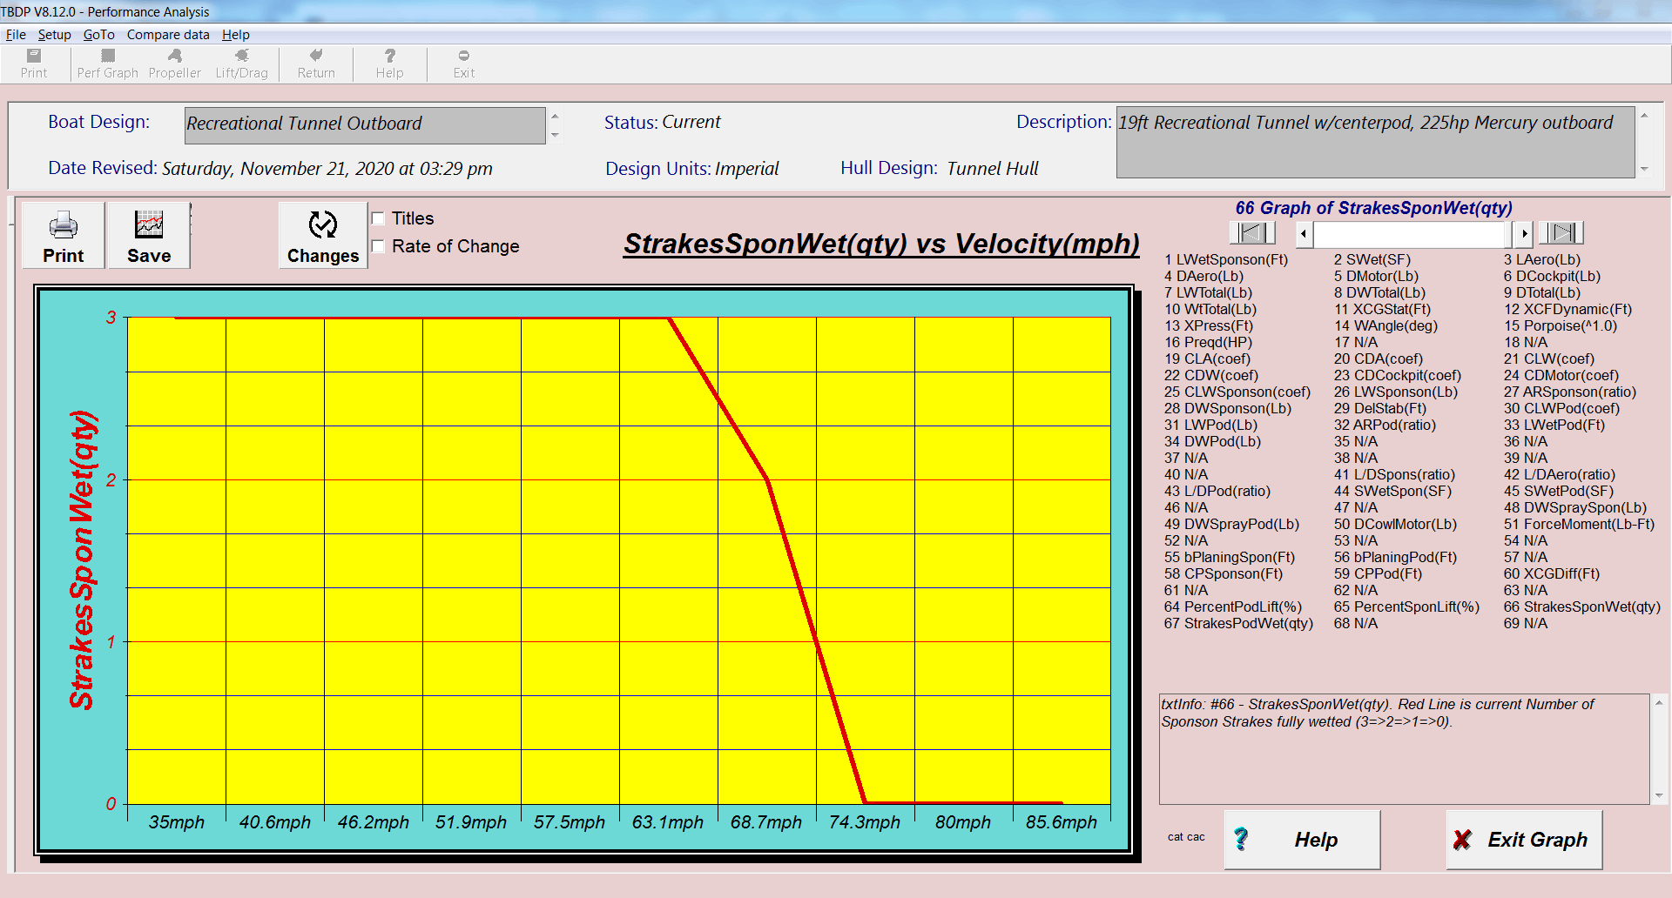Select graph 51 ForceMoment(Lb-Ft)
Screen dimensions: 1672x898
[1579, 524]
